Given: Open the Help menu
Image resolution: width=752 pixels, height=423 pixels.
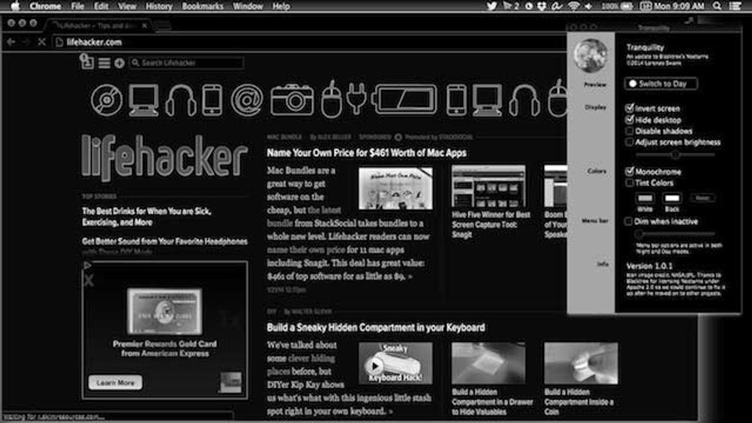Looking at the screenshot, I should coord(281,6).
